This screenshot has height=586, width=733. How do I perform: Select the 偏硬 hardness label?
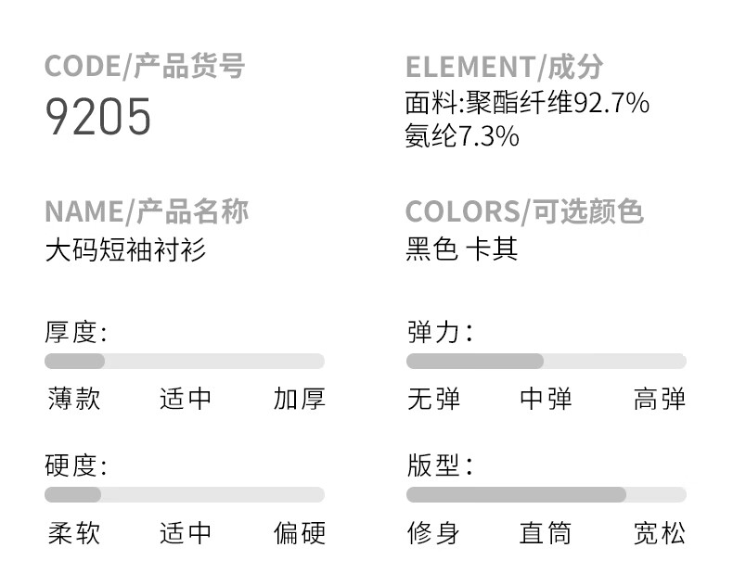(299, 533)
